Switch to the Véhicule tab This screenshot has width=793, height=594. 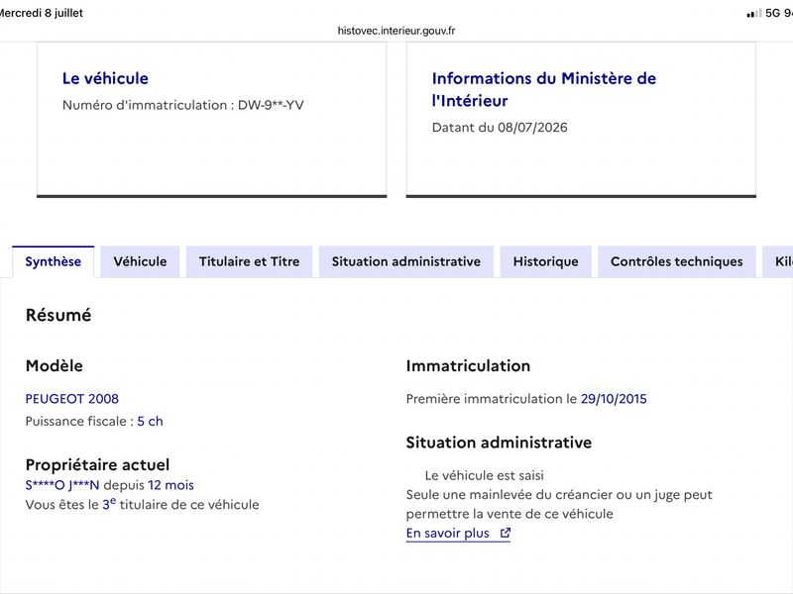[x=140, y=261]
